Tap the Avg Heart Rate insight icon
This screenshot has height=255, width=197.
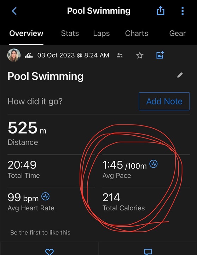click(46, 196)
